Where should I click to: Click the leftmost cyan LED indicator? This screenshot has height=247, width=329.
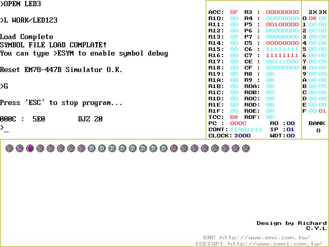[92, 148]
